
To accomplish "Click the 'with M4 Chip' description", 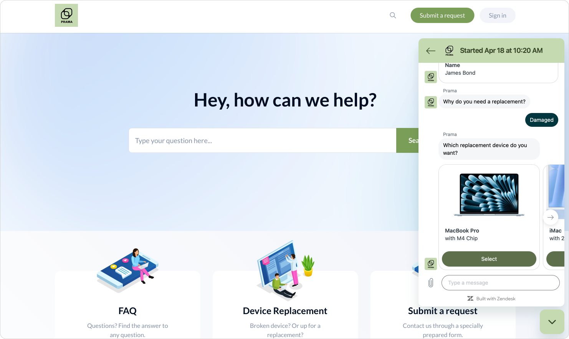I will click(x=461, y=238).
